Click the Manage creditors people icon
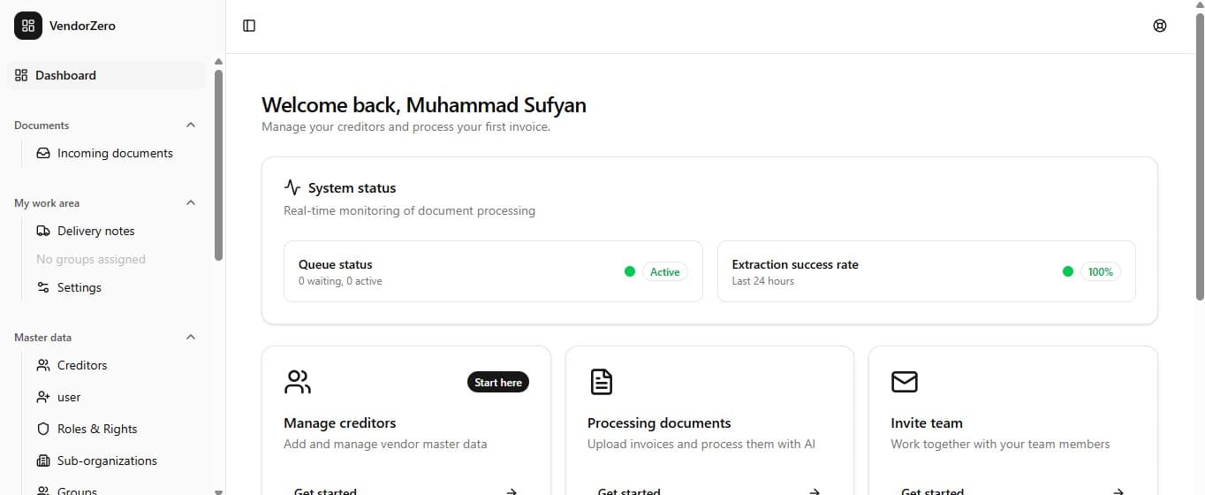Image resolution: width=1205 pixels, height=495 pixels. pyautogui.click(x=298, y=382)
